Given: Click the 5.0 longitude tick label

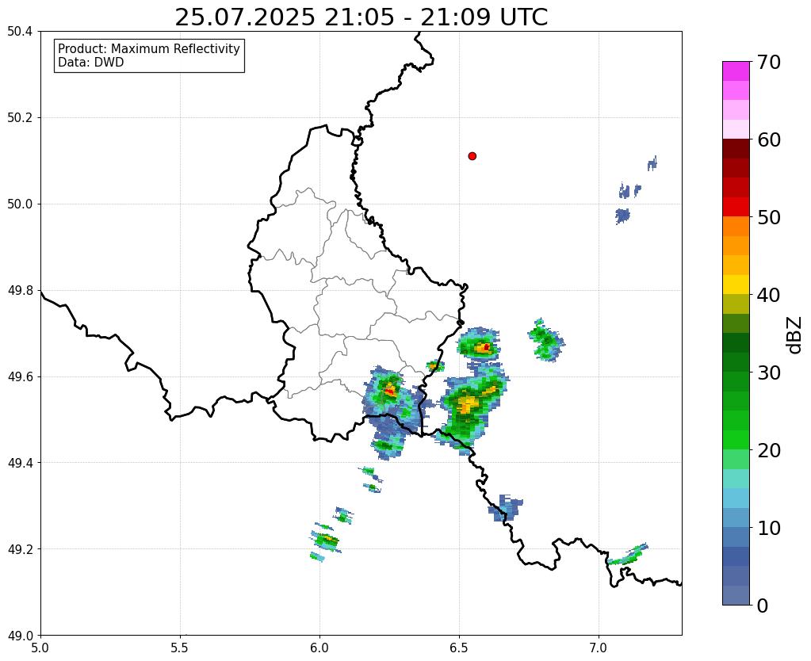Looking at the screenshot, I should click(x=40, y=648).
